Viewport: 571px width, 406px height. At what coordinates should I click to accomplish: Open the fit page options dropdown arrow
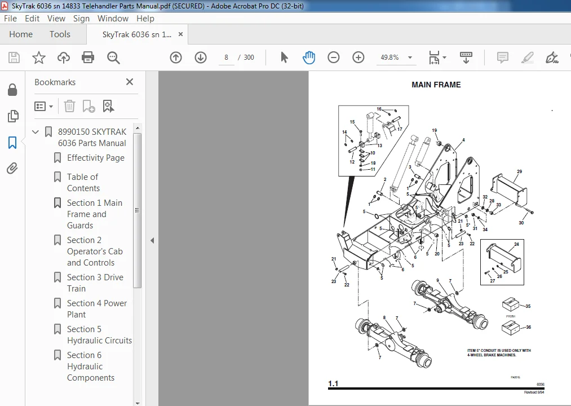444,58
